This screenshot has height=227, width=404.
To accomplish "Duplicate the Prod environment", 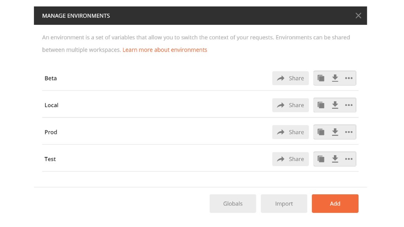I will 321,132.
